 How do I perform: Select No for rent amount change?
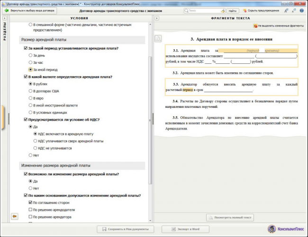[30, 188]
